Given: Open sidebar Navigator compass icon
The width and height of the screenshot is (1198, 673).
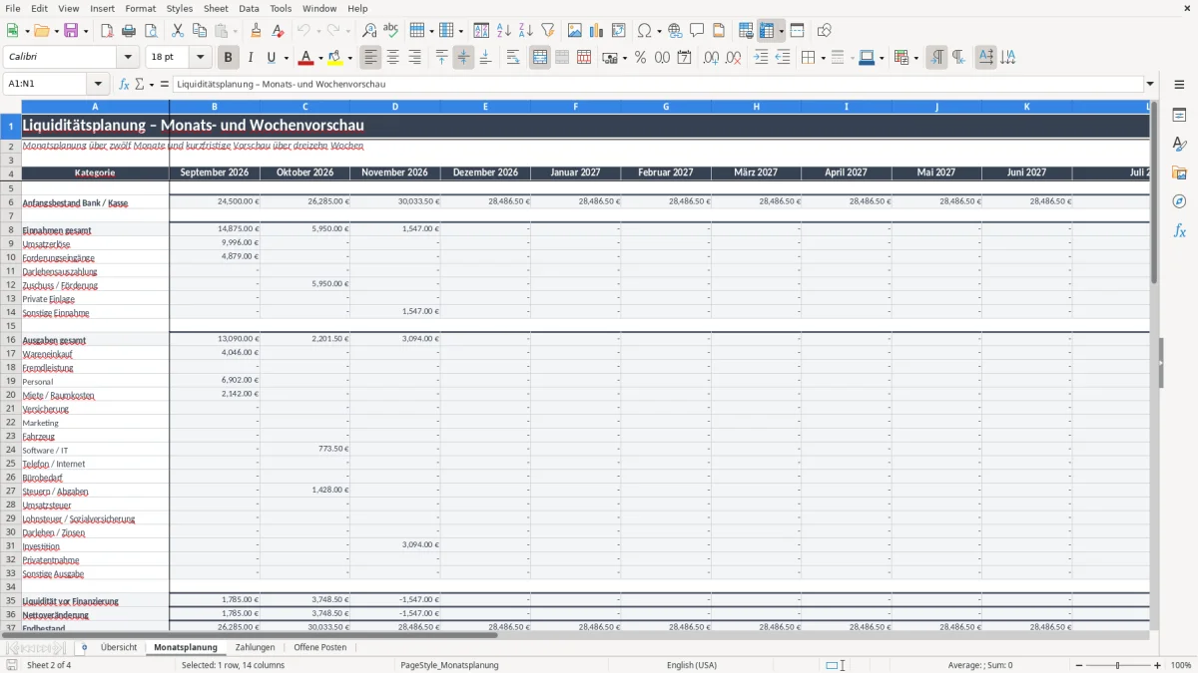Looking at the screenshot, I should 1179,201.
